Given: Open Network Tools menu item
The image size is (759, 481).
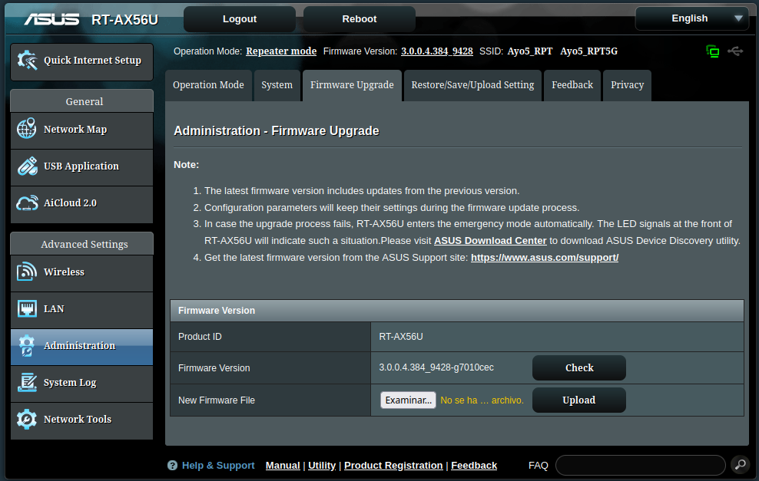Looking at the screenshot, I should (x=81, y=420).
